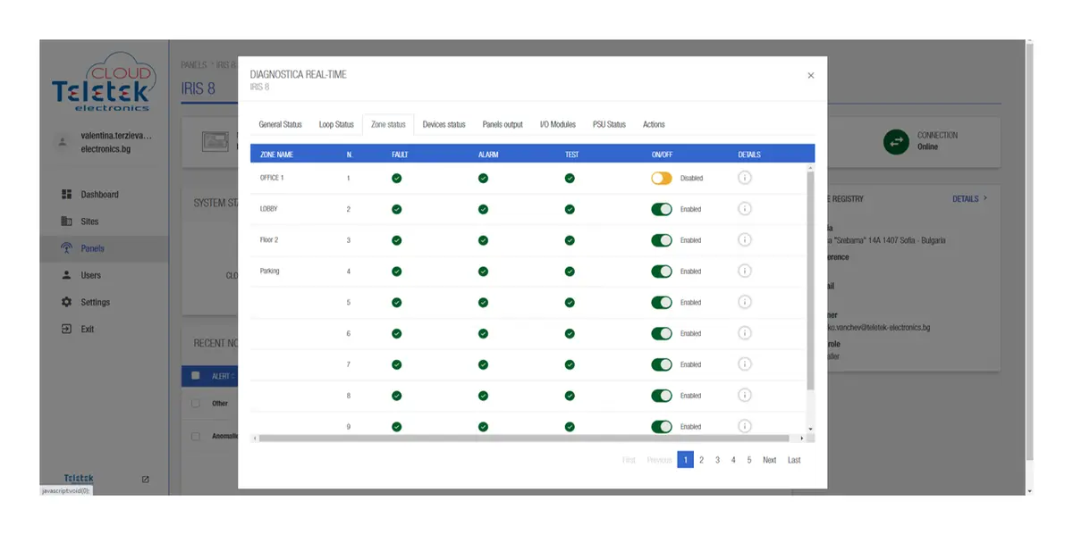The image size is (1073, 535).
Task: Go to pagination page 3
Action: [x=717, y=460]
